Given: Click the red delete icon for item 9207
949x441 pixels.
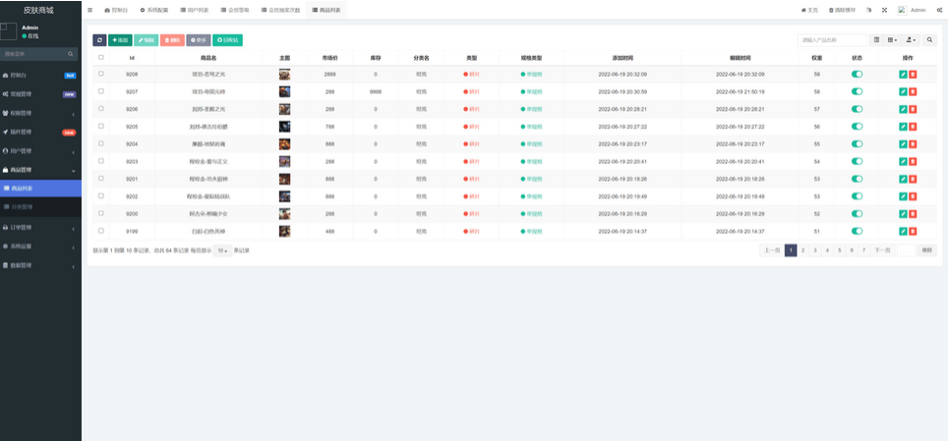Looking at the screenshot, I should 913,91.
